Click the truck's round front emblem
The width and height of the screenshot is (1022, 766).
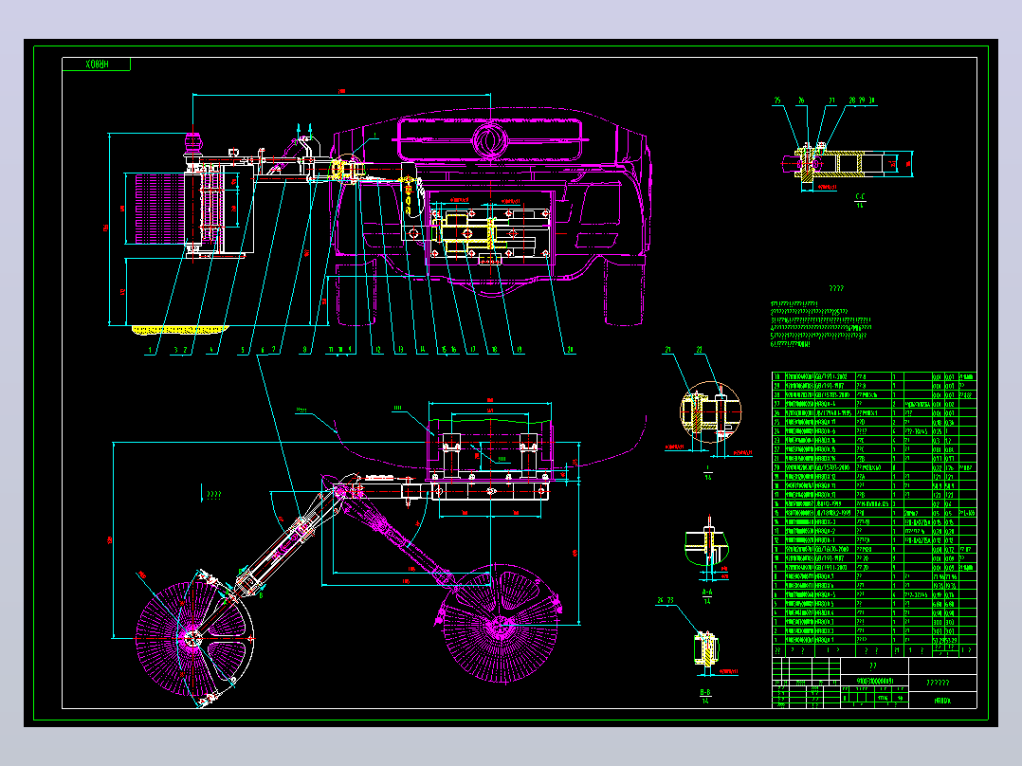coord(489,141)
